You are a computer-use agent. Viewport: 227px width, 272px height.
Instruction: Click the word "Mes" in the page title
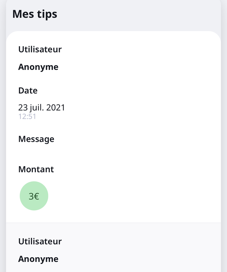[22, 14]
